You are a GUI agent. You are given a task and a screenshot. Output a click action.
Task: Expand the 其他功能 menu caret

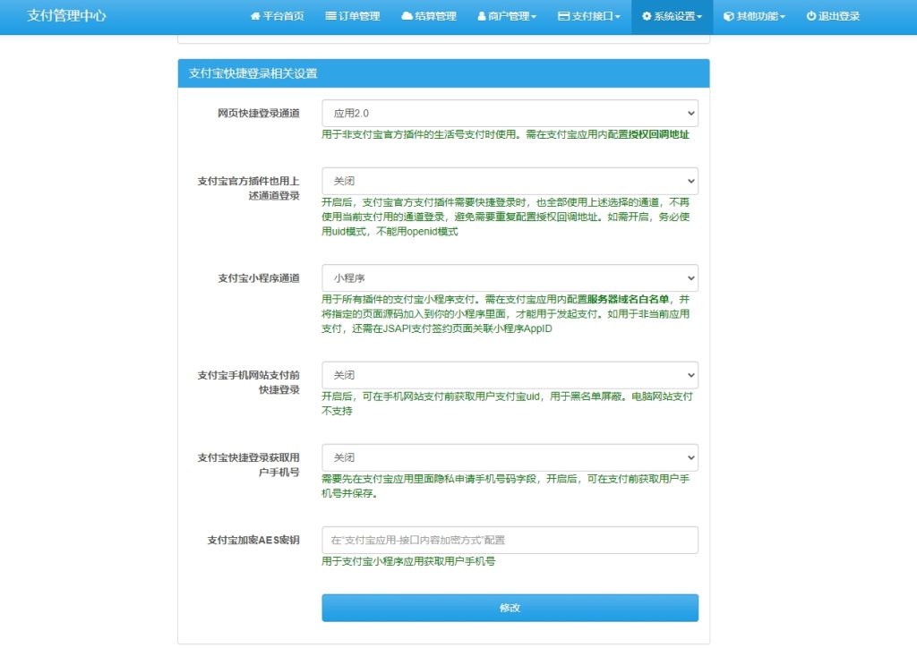click(783, 17)
